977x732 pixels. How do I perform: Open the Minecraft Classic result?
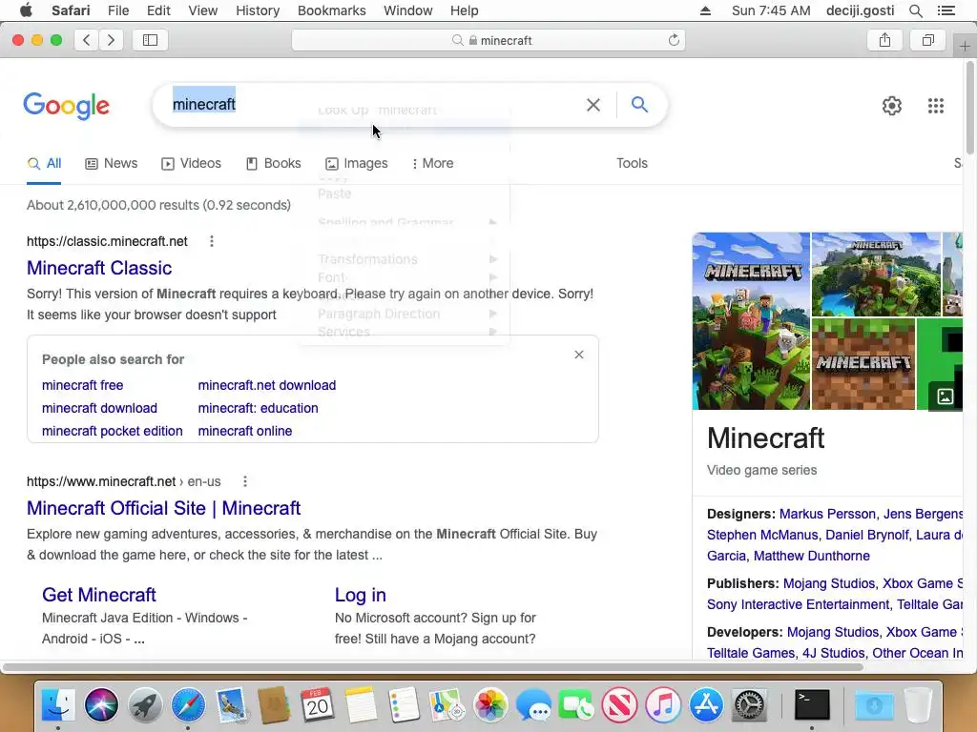(99, 268)
